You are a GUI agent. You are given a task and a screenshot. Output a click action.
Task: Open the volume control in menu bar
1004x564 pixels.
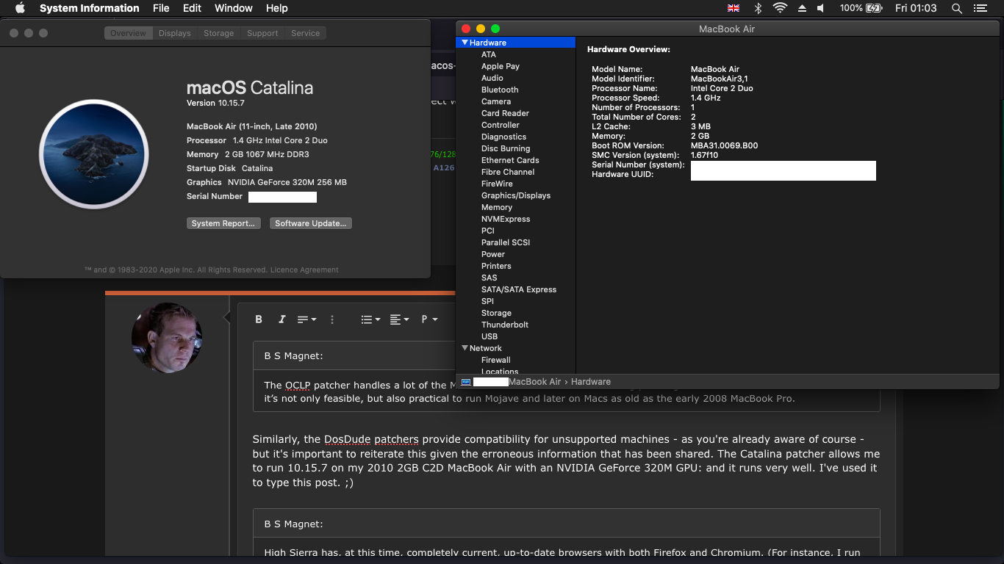821,8
